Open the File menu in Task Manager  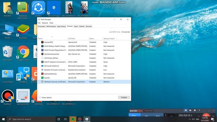(x=39, y=23)
